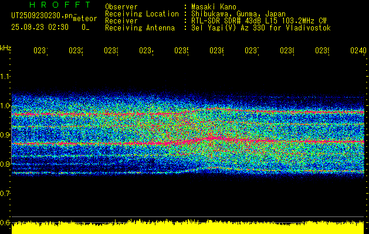The height and width of the screenshot is (234, 369).
Task: Click the date 25.09.23 02:30 text
Action: pyautogui.click(x=40, y=27)
